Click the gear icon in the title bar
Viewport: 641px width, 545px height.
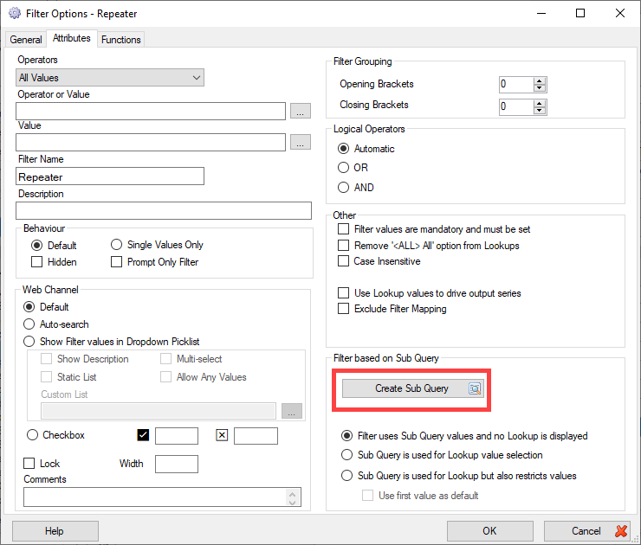click(15, 13)
